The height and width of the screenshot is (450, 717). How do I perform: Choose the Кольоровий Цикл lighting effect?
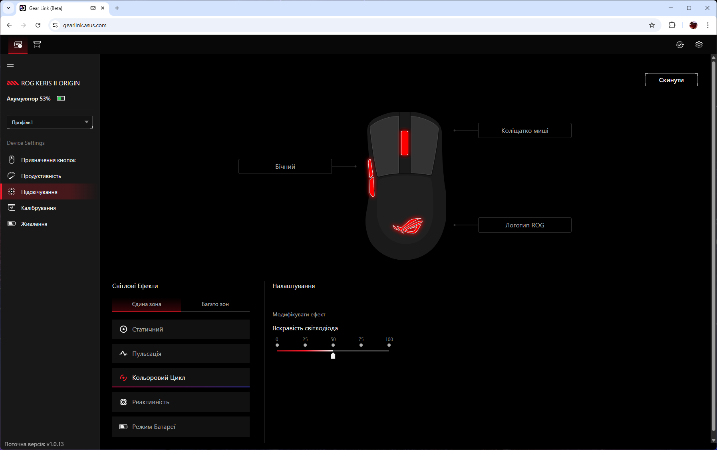(x=181, y=377)
